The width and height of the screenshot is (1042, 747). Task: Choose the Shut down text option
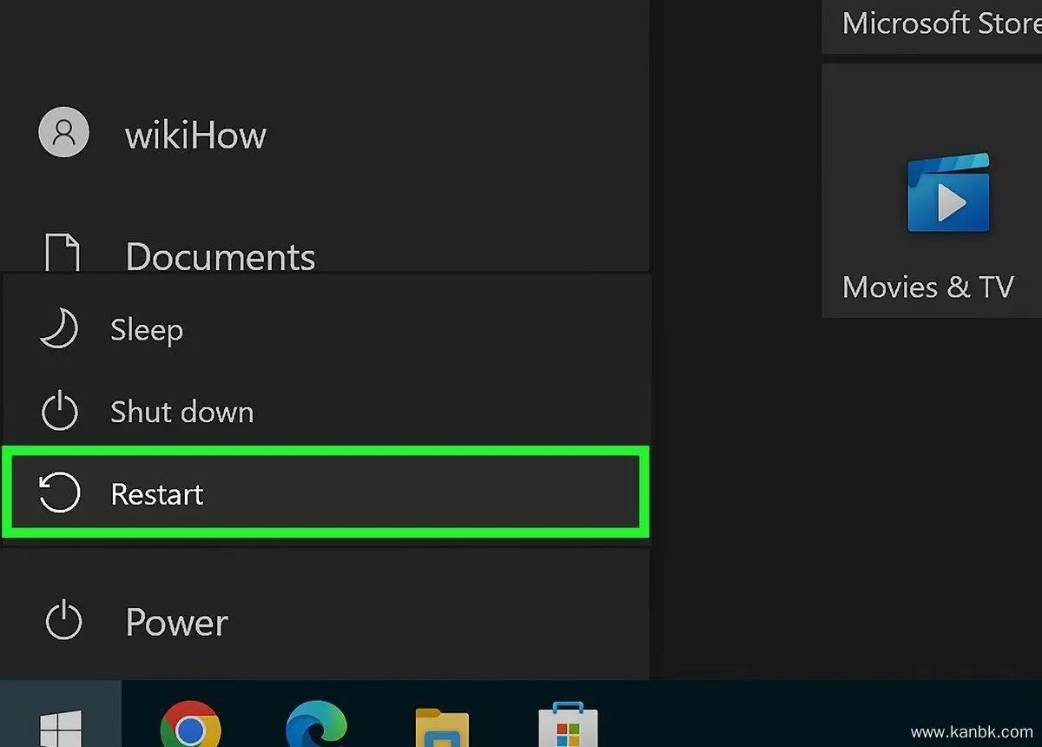[181, 412]
